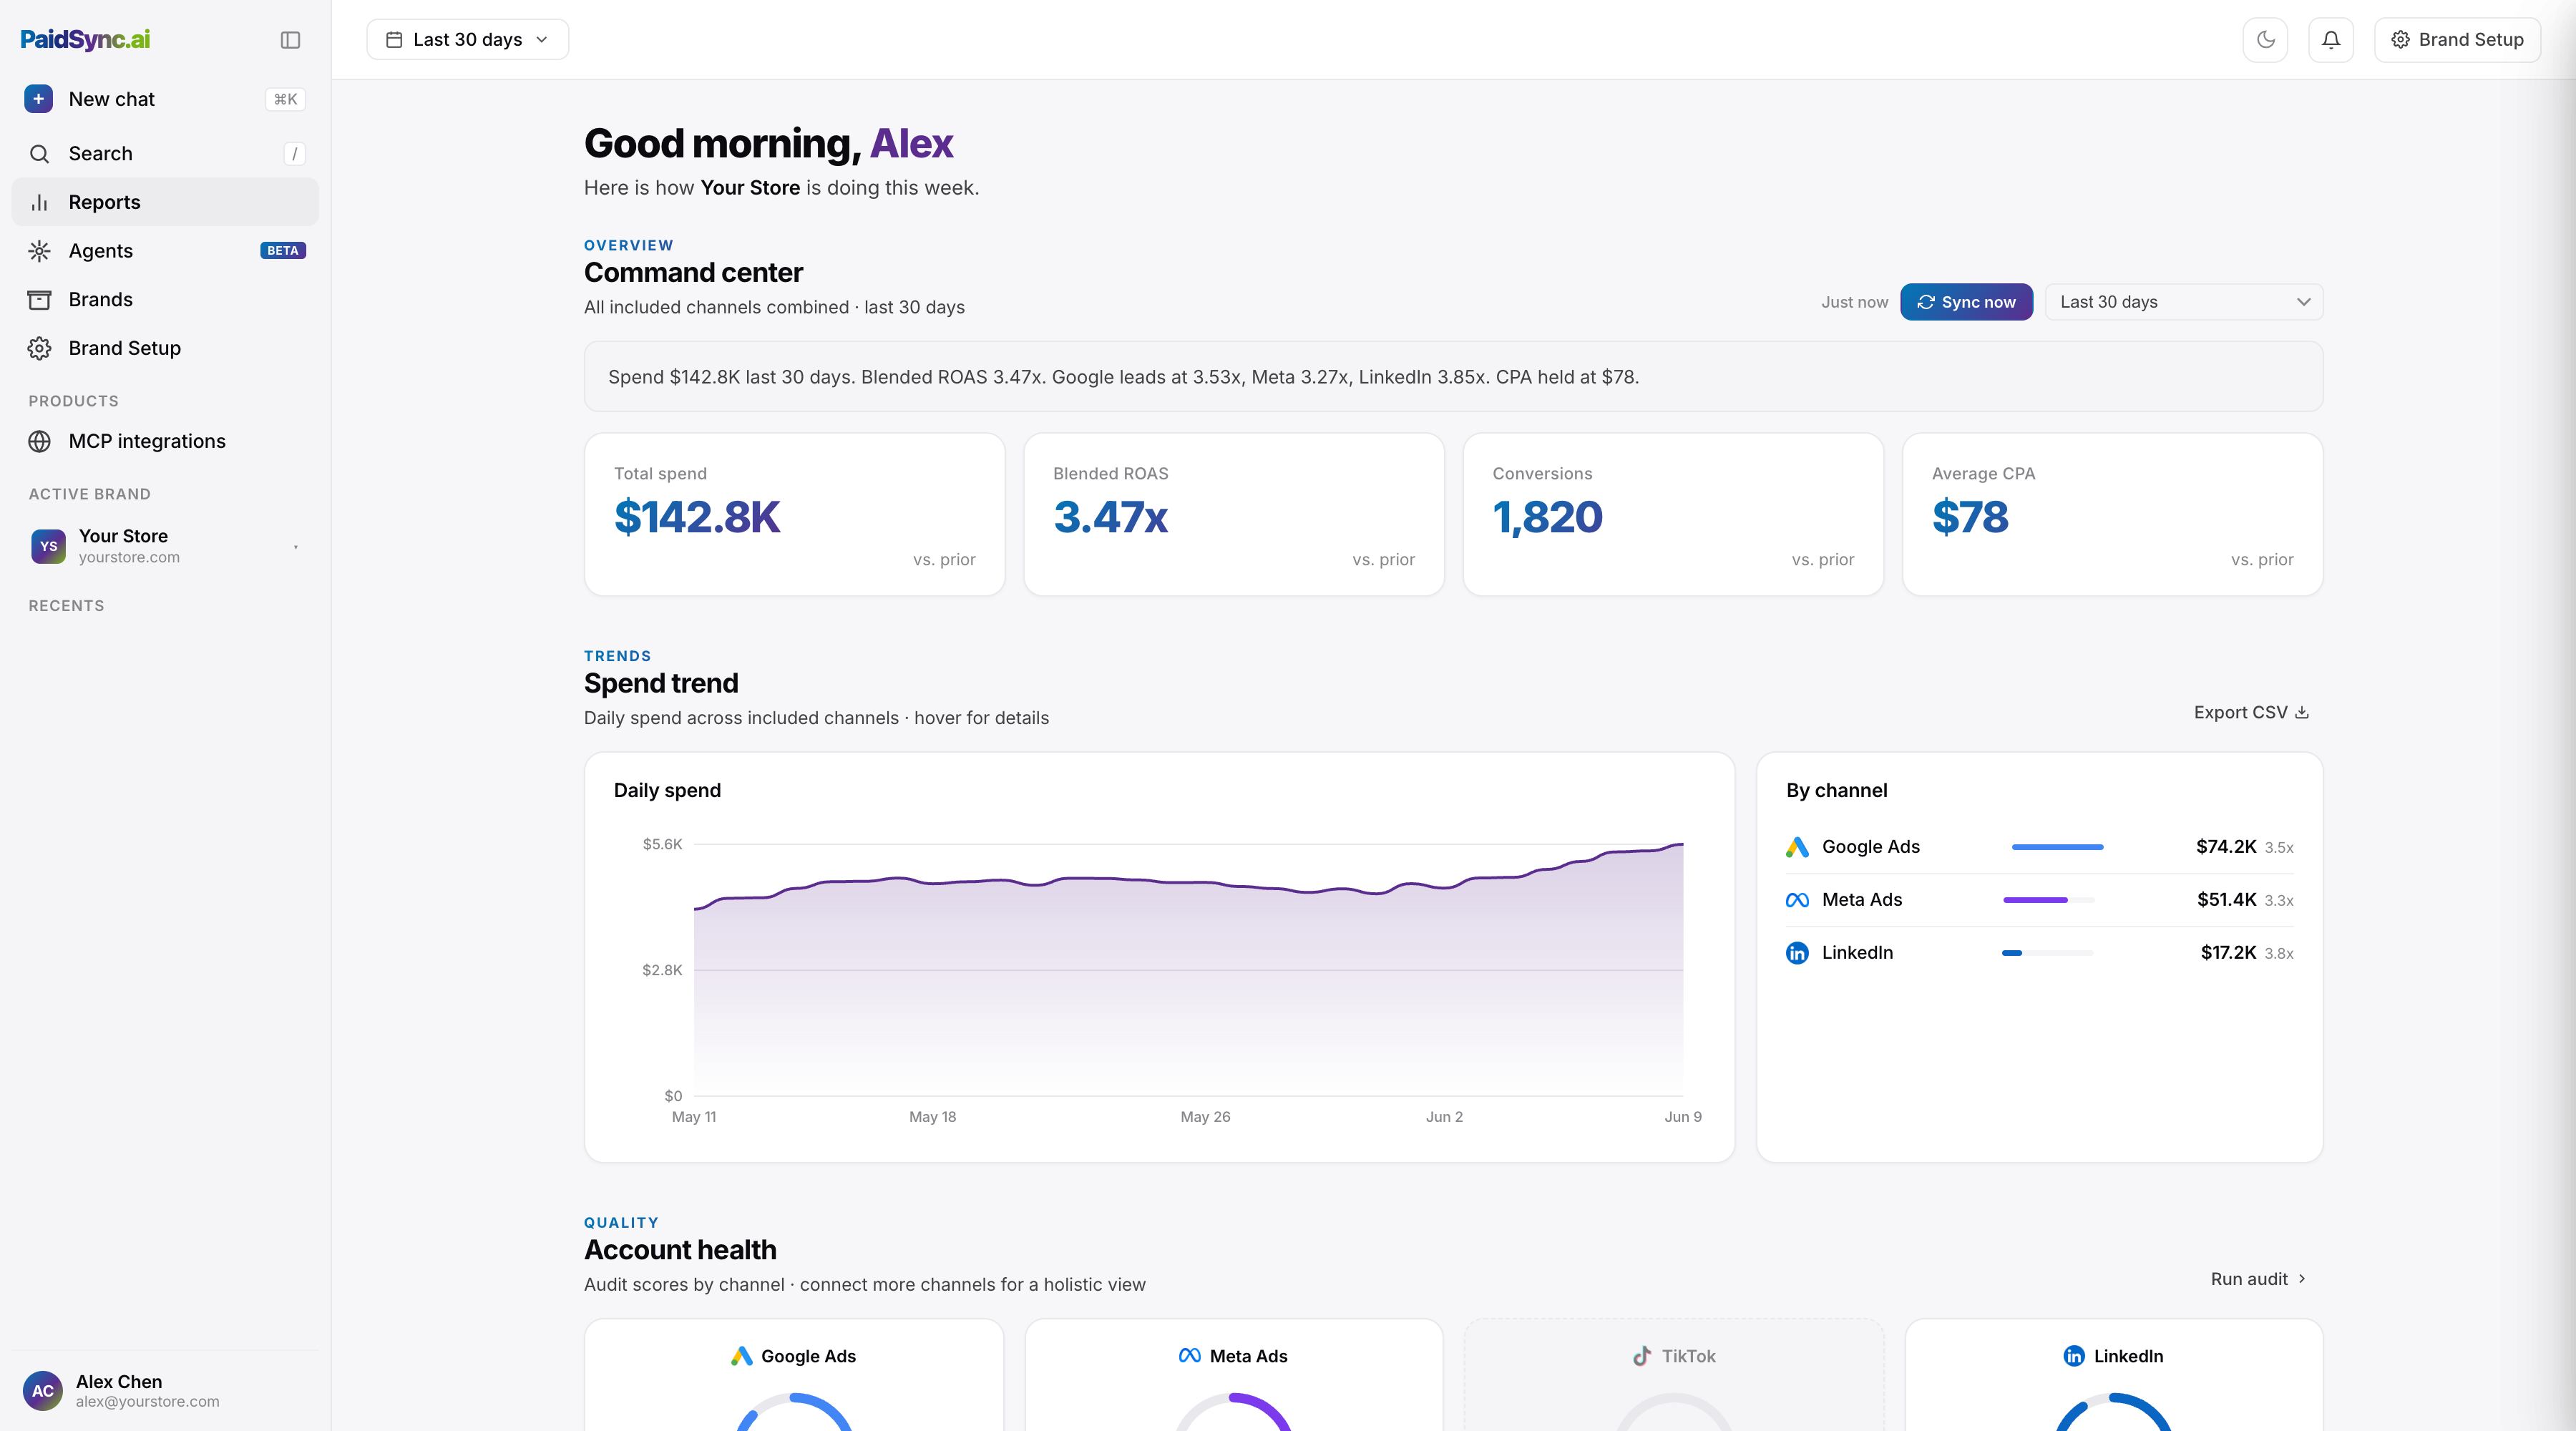Click the YS brand avatar

[48, 546]
